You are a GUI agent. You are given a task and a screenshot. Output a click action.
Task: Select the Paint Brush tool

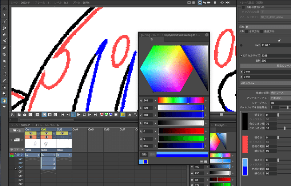[x=4, y=41]
